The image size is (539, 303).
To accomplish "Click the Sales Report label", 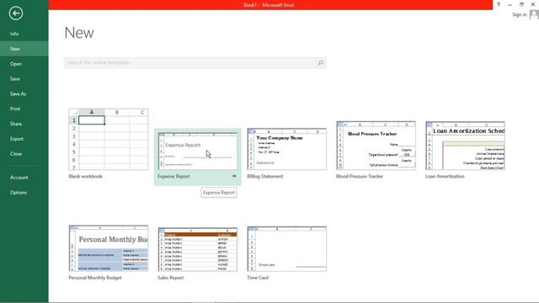I will click(170, 278).
